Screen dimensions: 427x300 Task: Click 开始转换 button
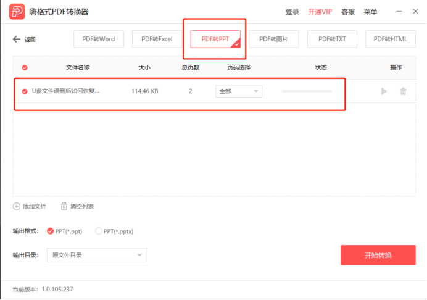tap(378, 256)
